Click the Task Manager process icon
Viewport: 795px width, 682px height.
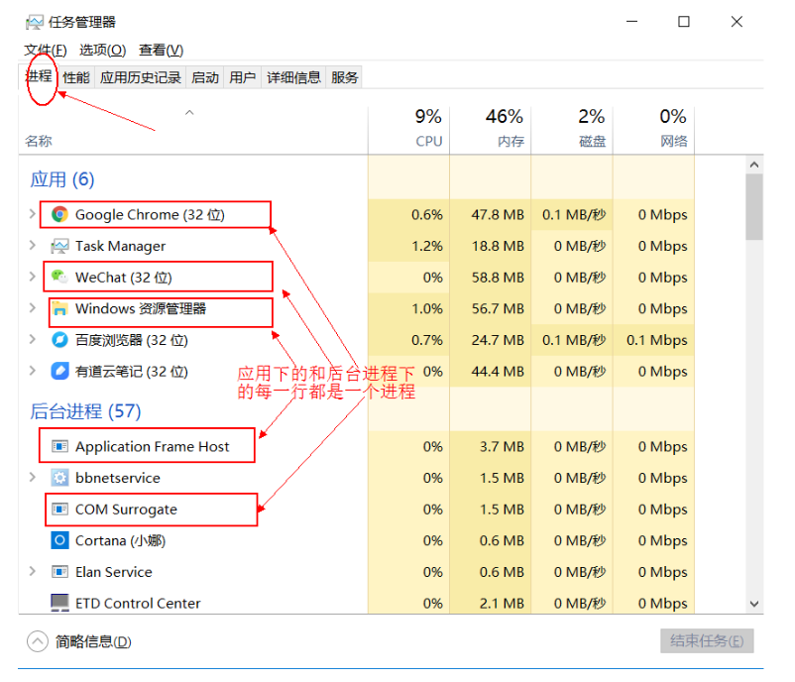tap(59, 247)
